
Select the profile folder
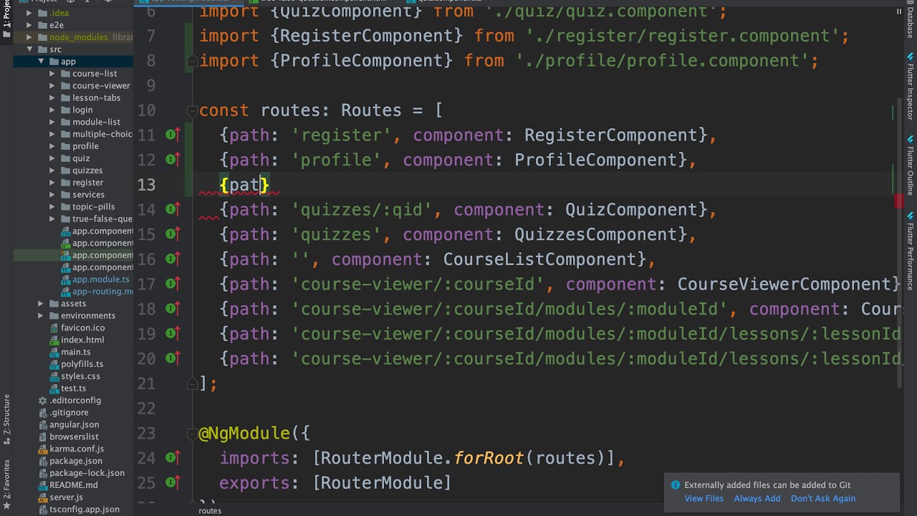point(85,146)
